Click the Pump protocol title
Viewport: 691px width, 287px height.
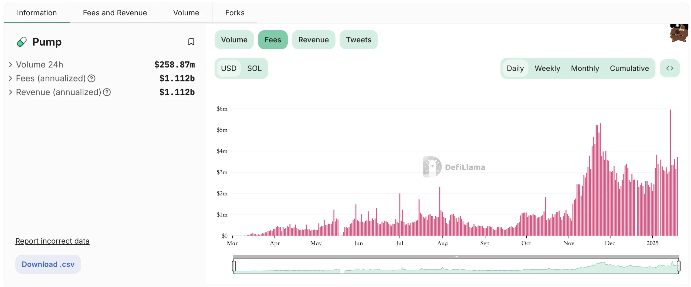[47, 42]
